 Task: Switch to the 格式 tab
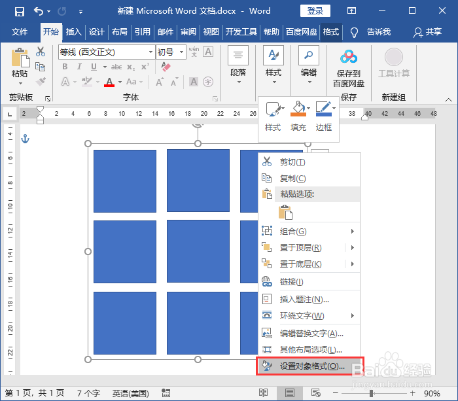[331, 31]
